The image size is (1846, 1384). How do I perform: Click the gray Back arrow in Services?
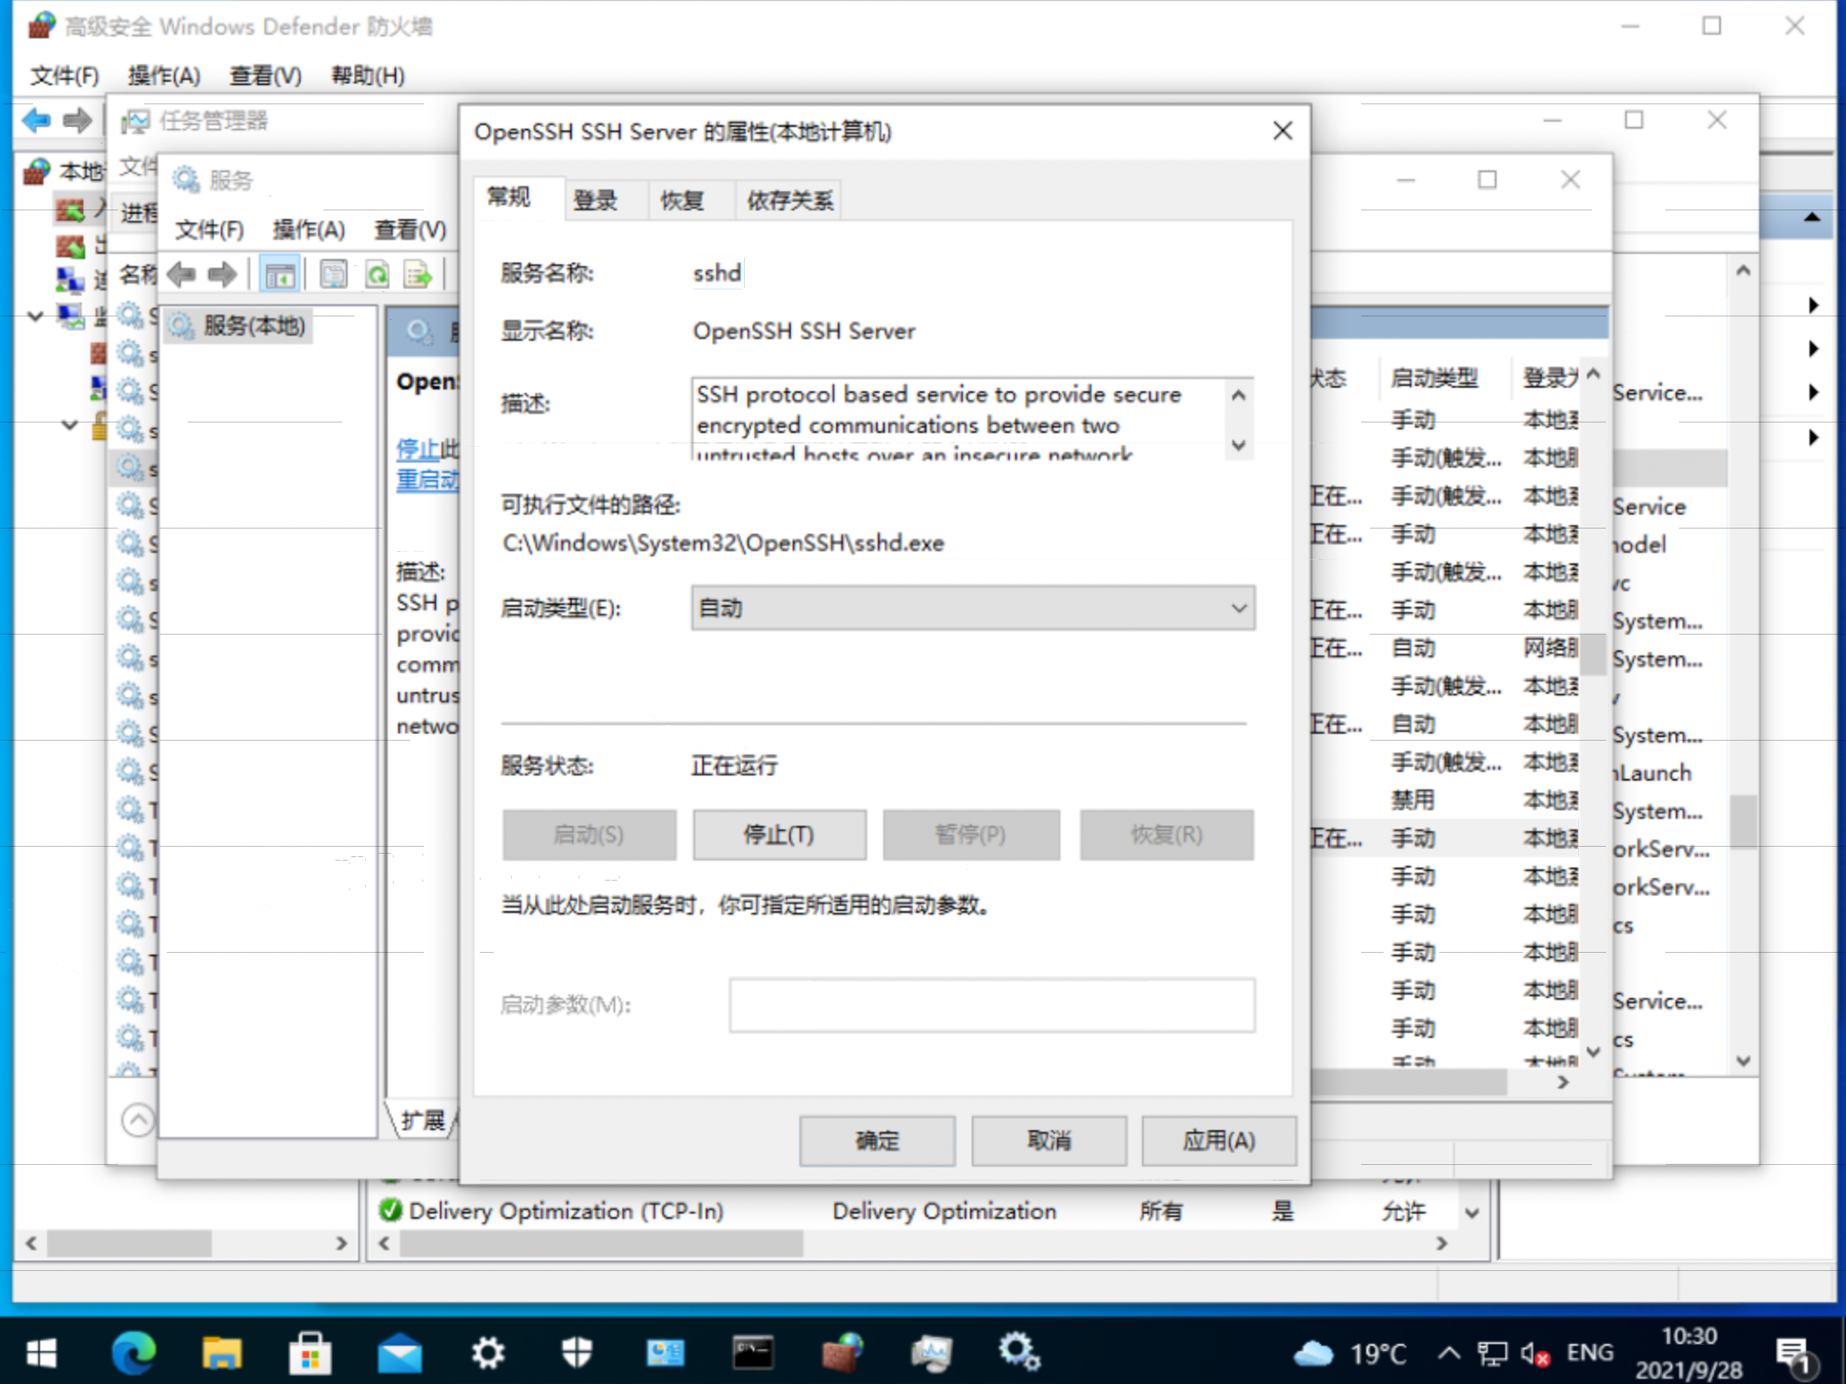click(x=182, y=276)
